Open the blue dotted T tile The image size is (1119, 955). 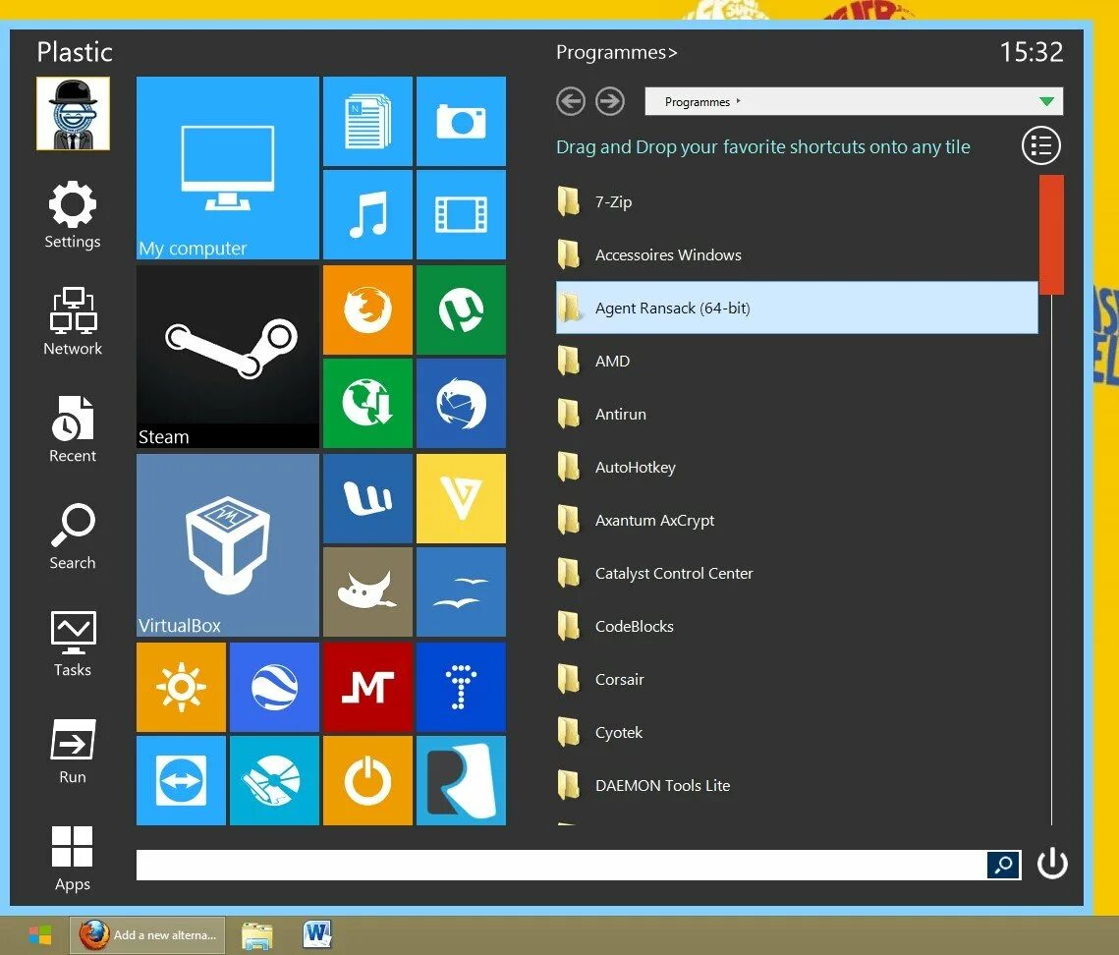[461, 688]
